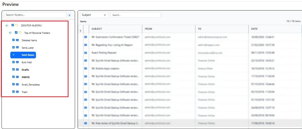Toggle the INBOX checkbox
Viewport: 302px width, 129px height.
(x=13, y=77)
